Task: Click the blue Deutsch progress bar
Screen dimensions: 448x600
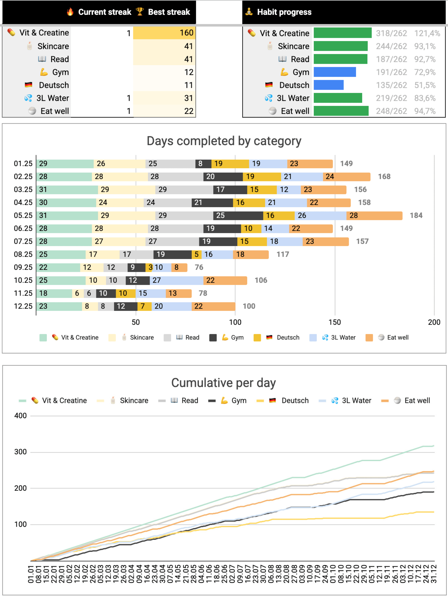Action: coord(329,85)
